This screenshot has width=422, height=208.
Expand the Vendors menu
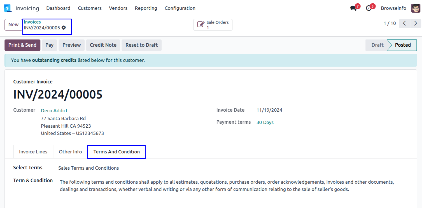[x=118, y=8]
